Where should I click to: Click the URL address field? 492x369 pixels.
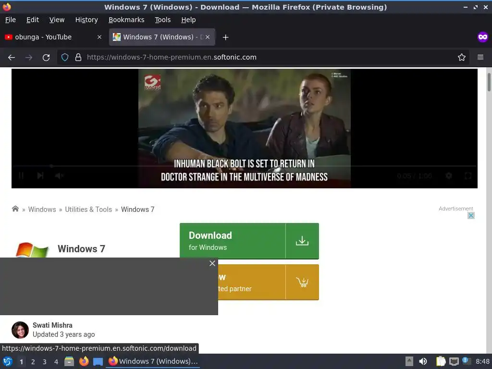[x=264, y=57]
